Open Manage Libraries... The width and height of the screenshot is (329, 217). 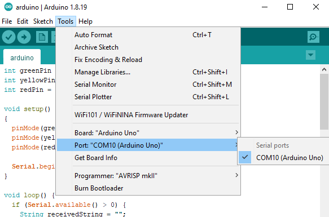(x=148, y=72)
